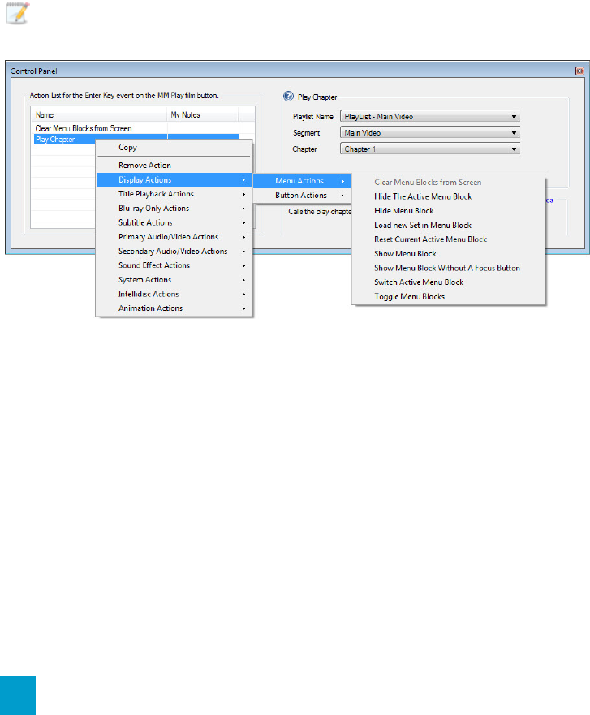Expand the Sound Effect Actions submenu
The image size is (590, 715).
tap(174, 265)
